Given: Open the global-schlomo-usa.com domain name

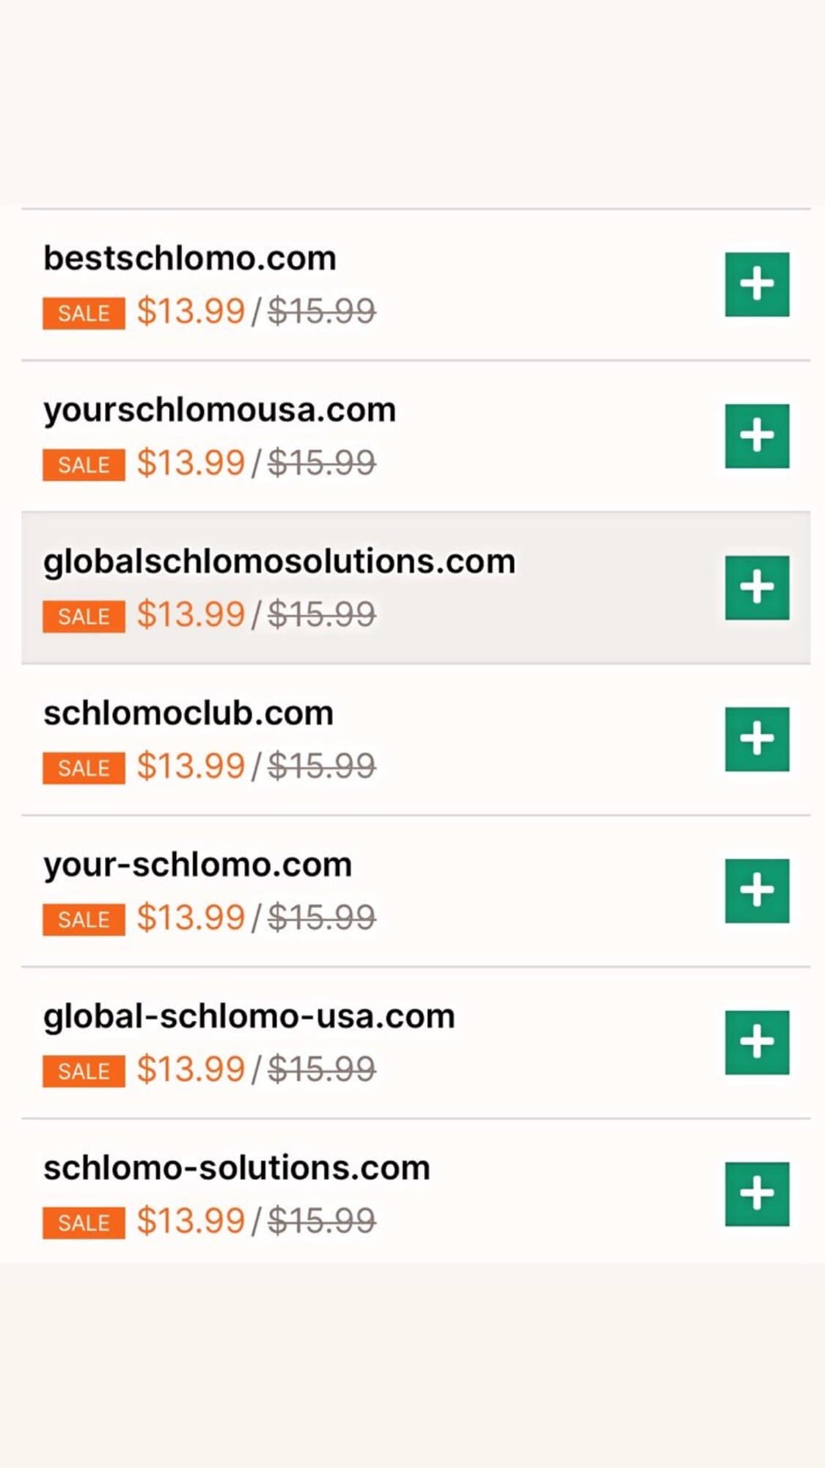Looking at the screenshot, I should pos(249,1017).
